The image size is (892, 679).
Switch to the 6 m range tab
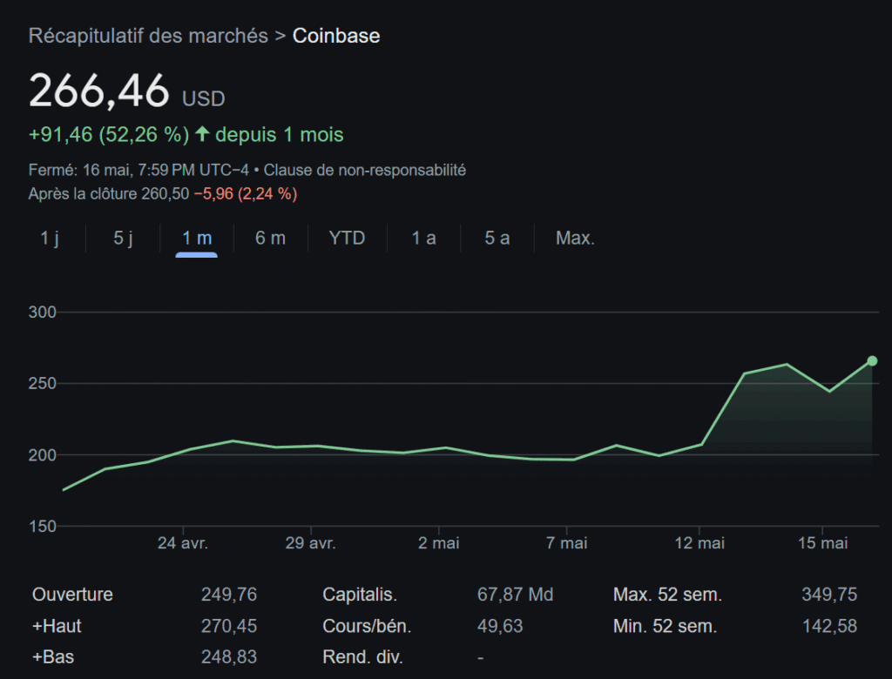(270, 238)
